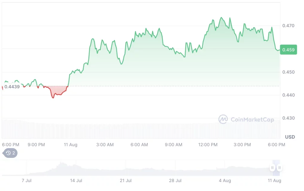Click the green 0.459 current price tag

pyautogui.click(x=288, y=50)
